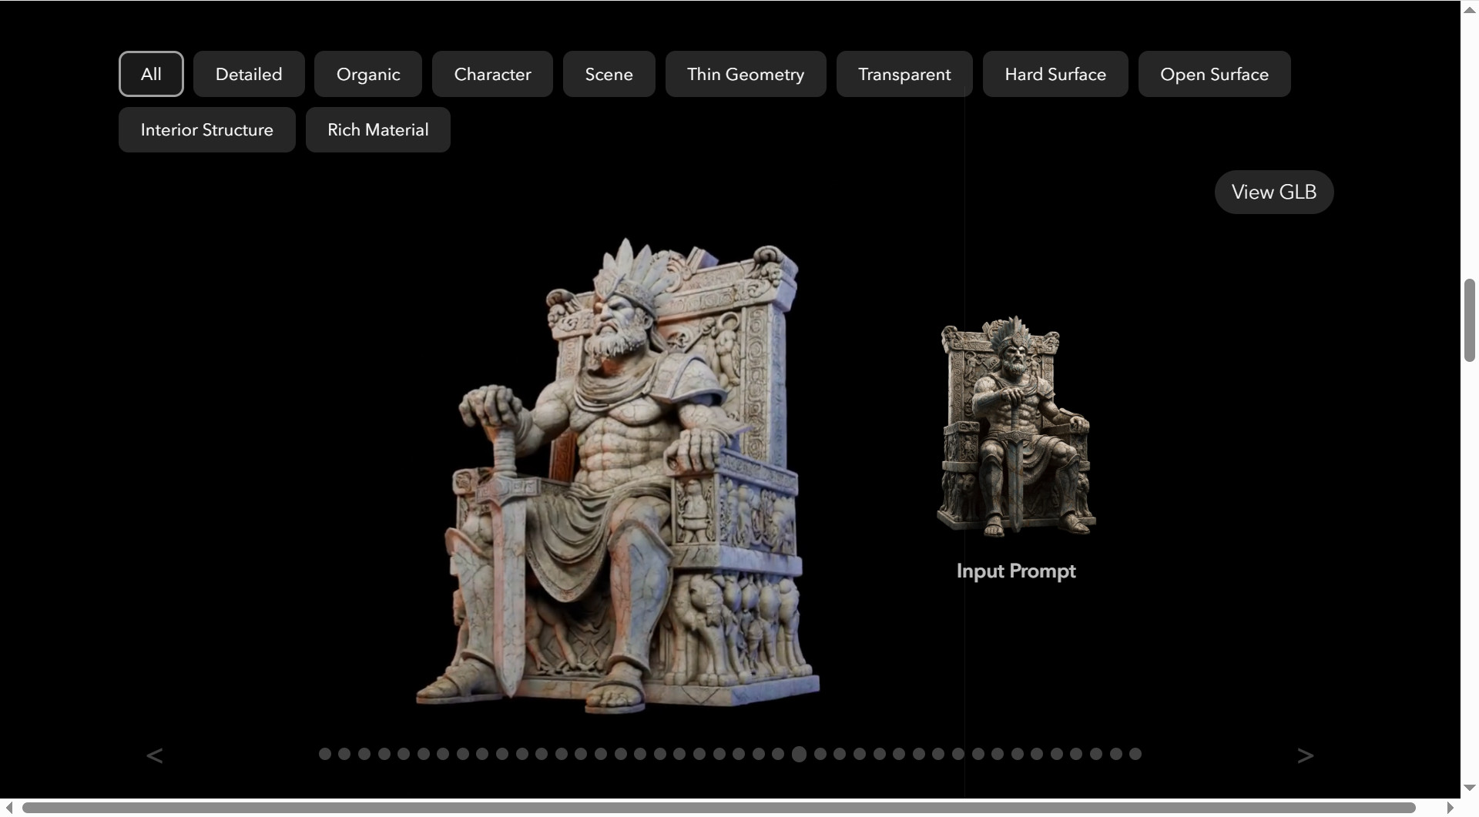Go to the previous carousel model
Image resolution: width=1479 pixels, height=817 pixels.
click(155, 755)
